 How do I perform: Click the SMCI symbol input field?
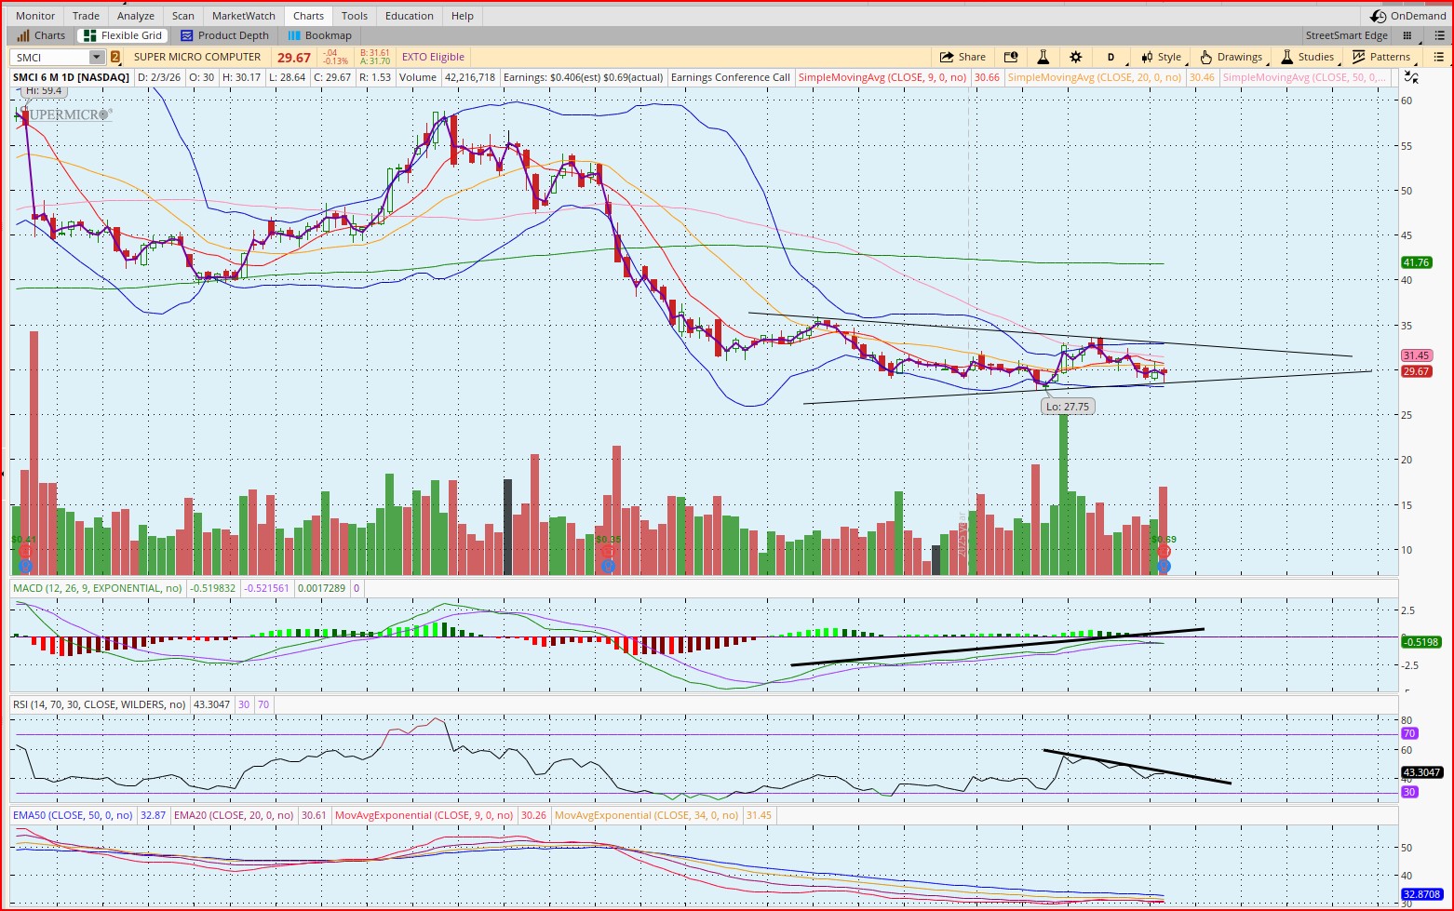[x=50, y=58]
